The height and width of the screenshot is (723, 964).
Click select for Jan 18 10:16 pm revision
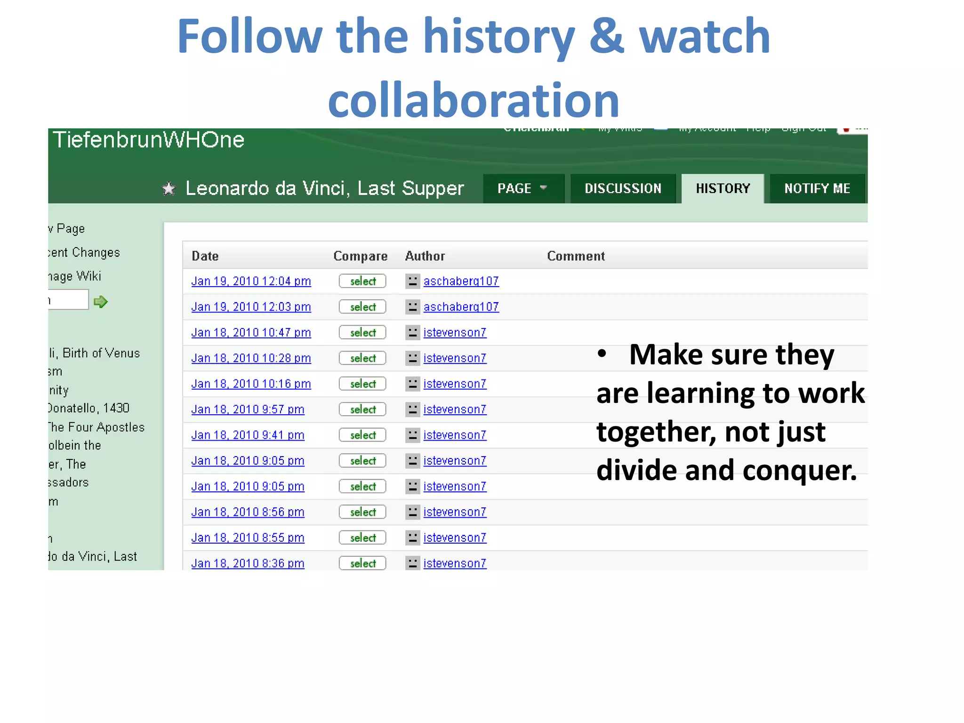[362, 384]
